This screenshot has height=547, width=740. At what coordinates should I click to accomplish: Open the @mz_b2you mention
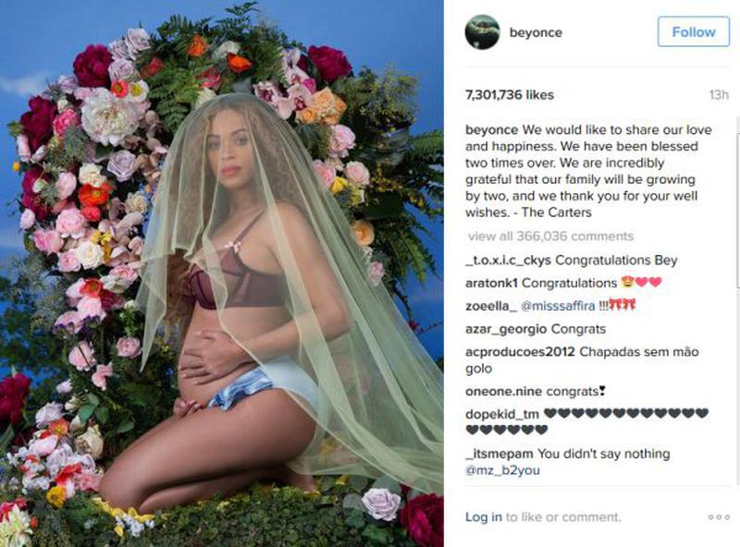502,470
